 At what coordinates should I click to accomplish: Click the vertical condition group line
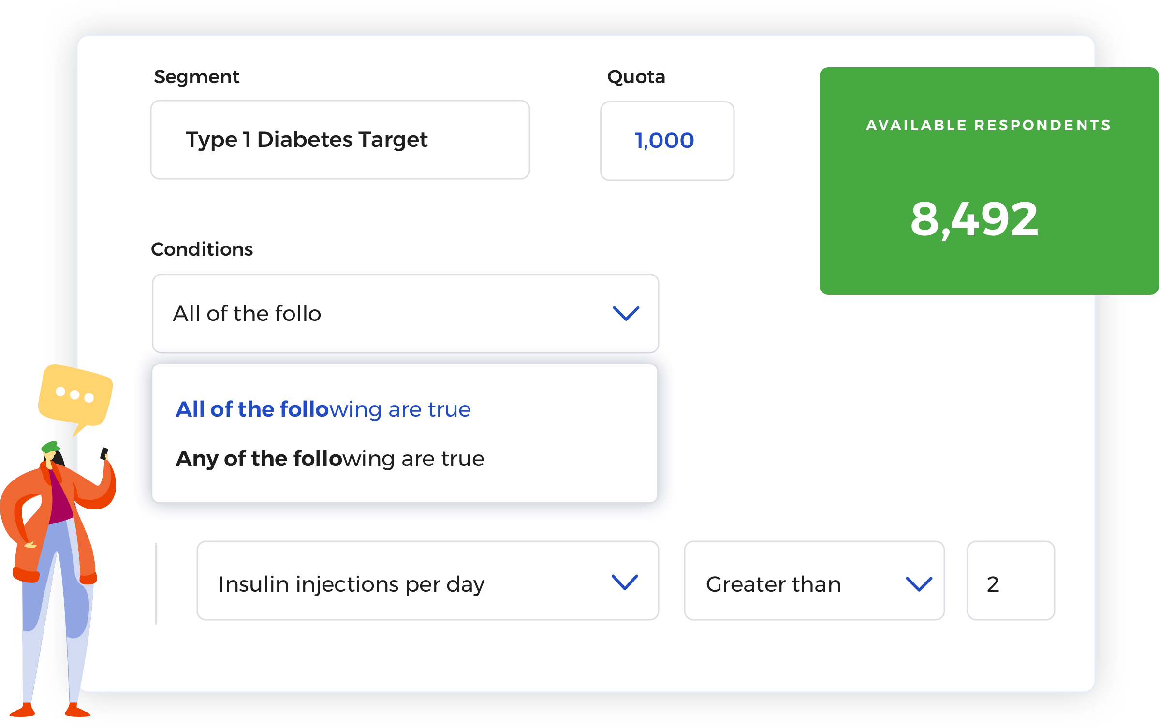point(156,583)
